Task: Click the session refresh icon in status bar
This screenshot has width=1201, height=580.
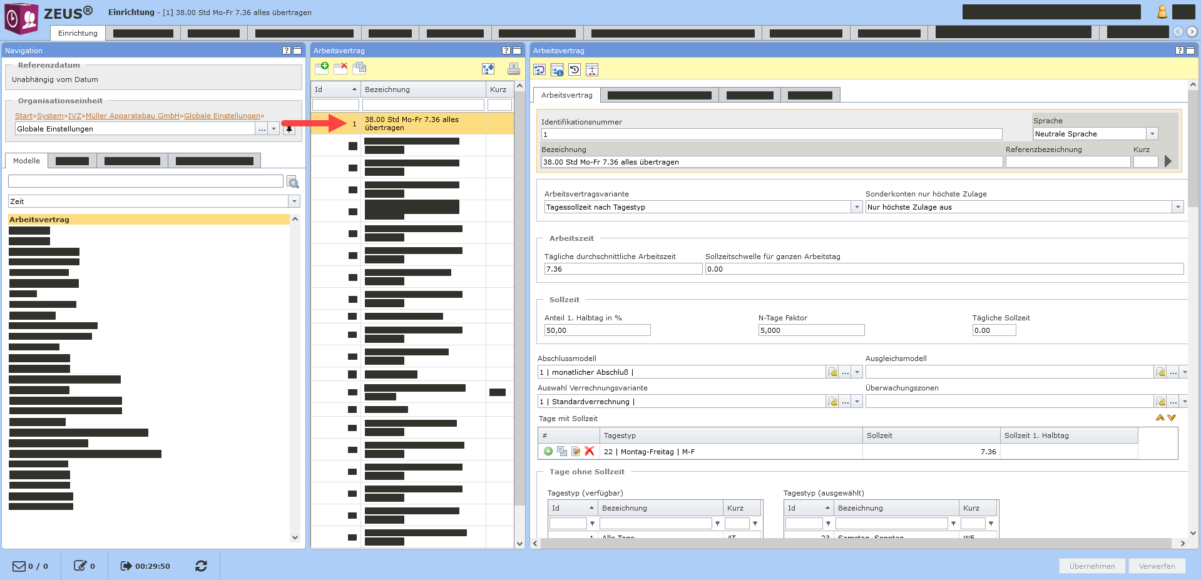Action: coord(201,566)
